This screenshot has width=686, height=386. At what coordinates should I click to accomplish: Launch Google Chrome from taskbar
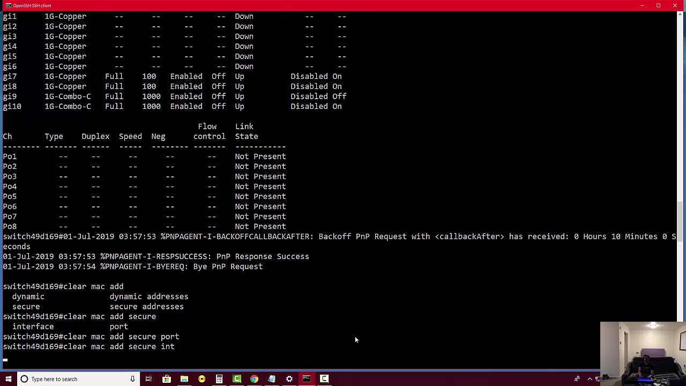tap(254, 379)
